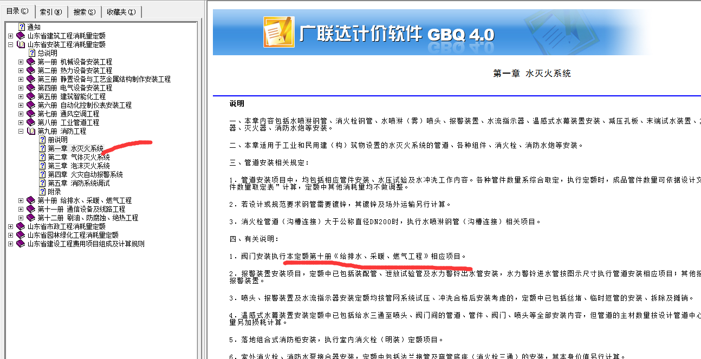
Task: Click the book icon of 第十册 给排水、采暖、燃气工程
Action: (31, 200)
